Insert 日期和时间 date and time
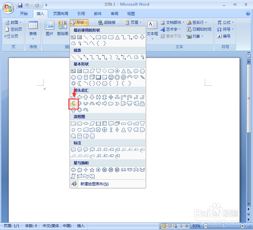 [x=199, y=29]
